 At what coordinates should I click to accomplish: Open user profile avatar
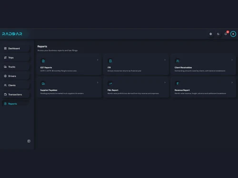(x=233, y=34)
